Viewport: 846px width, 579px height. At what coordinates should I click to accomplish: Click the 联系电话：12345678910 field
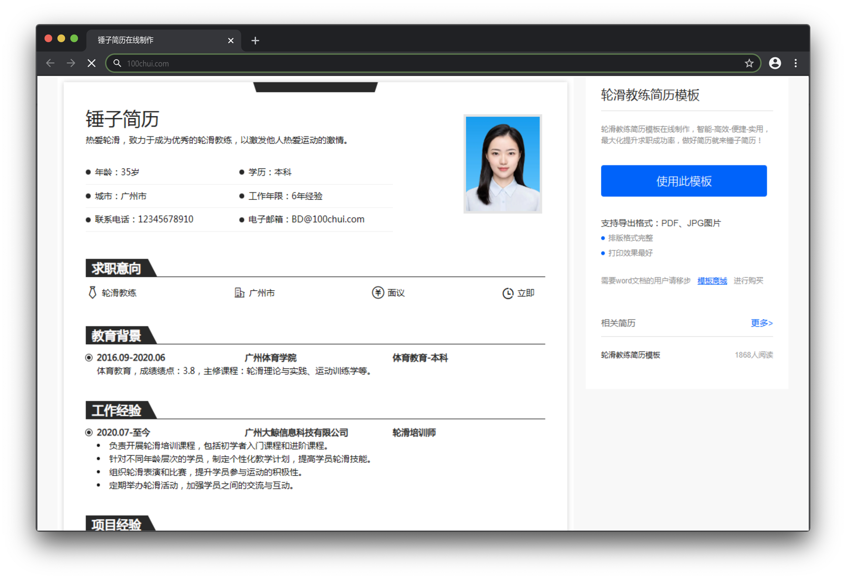coord(140,219)
